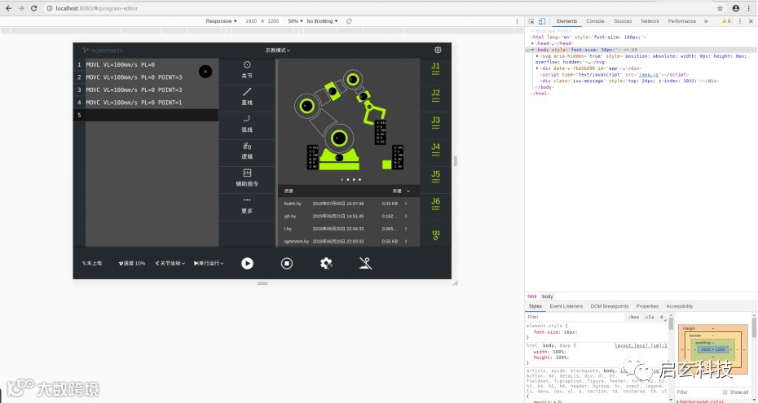Select html in the breadcrumb bar
Image resolution: width=758 pixels, height=403 pixels.
tap(531, 296)
